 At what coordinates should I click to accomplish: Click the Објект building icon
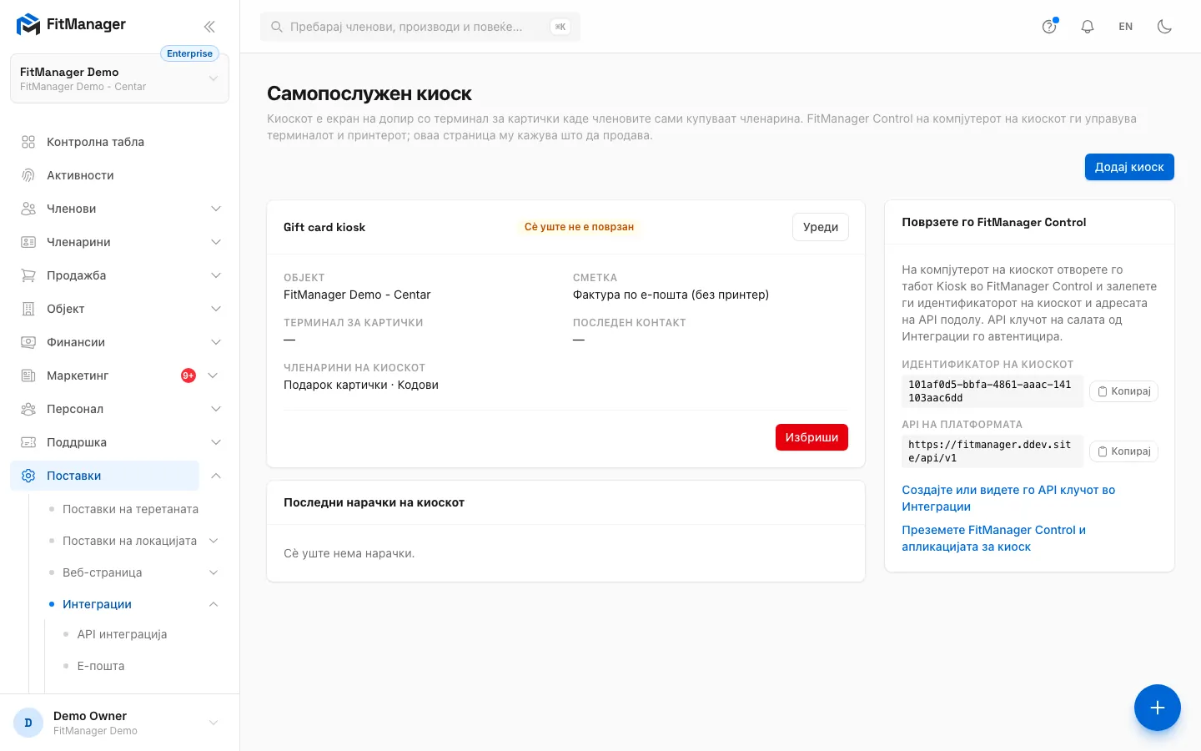pyautogui.click(x=28, y=309)
